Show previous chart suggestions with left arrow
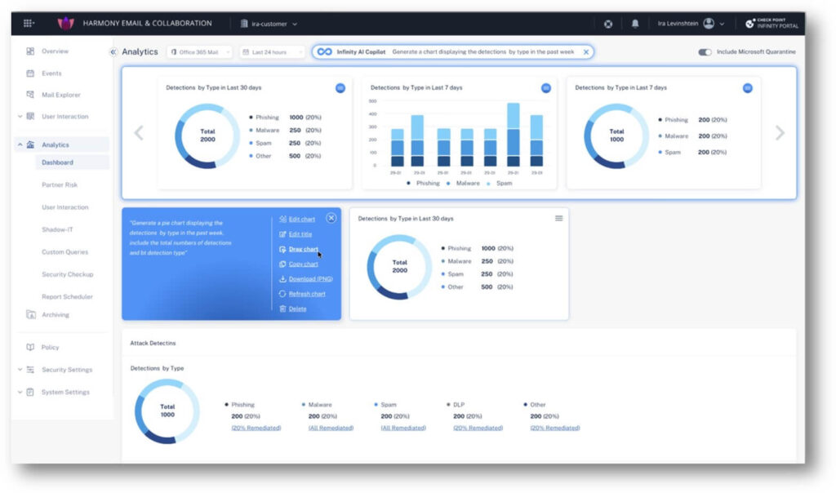This screenshot has width=836, height=493. pyautogui.click(x=139, y=133)
